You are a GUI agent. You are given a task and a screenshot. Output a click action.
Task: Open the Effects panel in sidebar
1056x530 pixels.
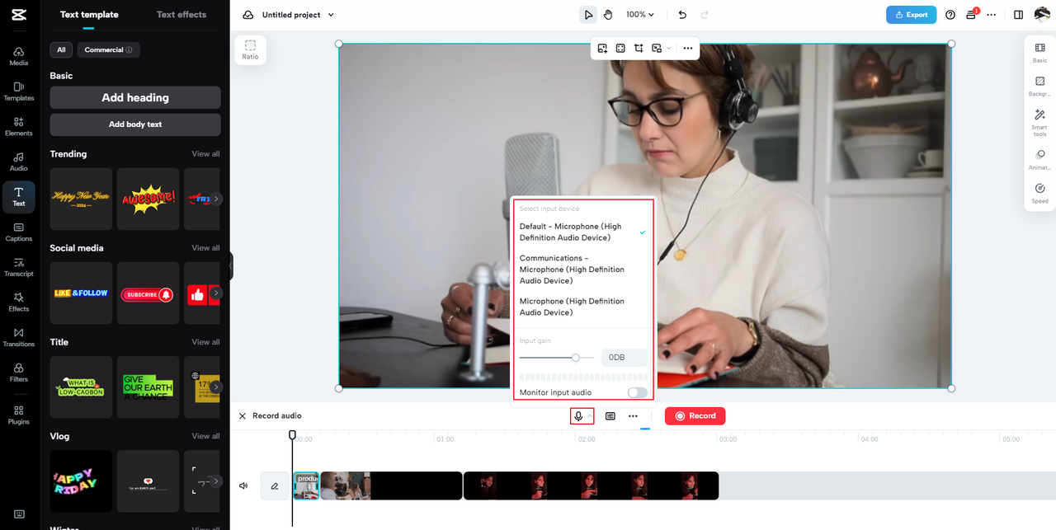tap(18, 303)
